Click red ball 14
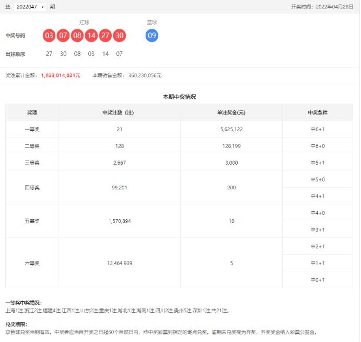 (x=91, y=36)
